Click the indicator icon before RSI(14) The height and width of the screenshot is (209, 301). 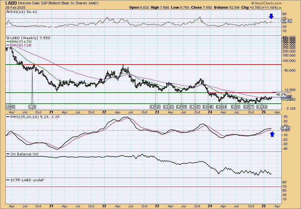tap(8, 12)
